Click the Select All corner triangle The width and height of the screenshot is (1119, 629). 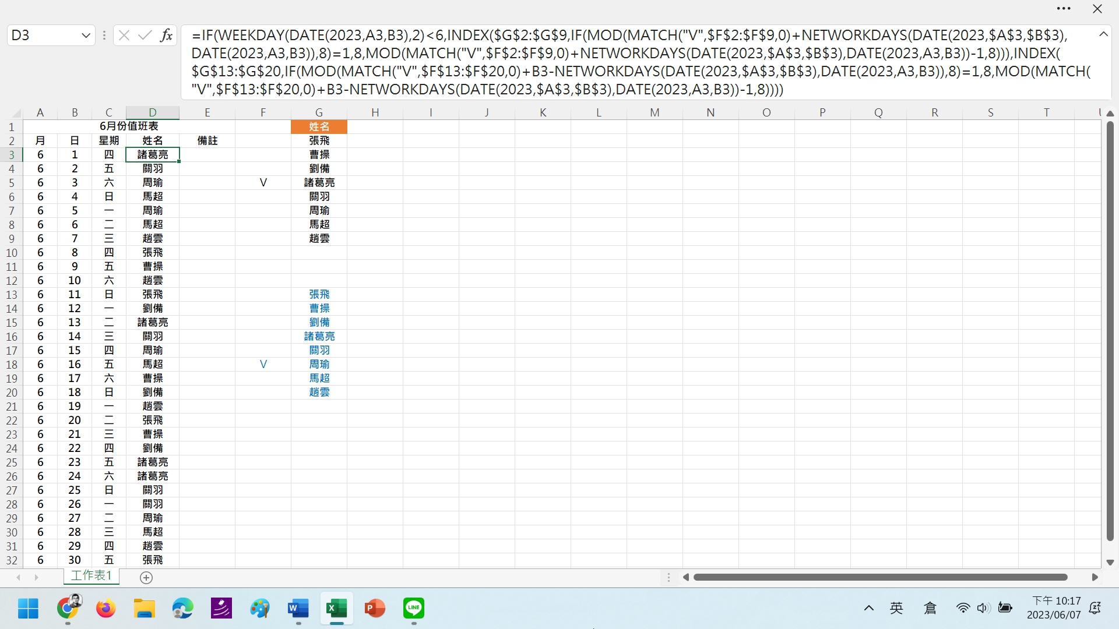click(16, 113)
